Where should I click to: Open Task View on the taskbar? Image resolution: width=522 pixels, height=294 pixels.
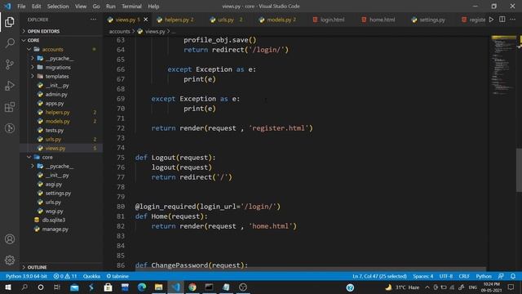click(x=57, y=287)
